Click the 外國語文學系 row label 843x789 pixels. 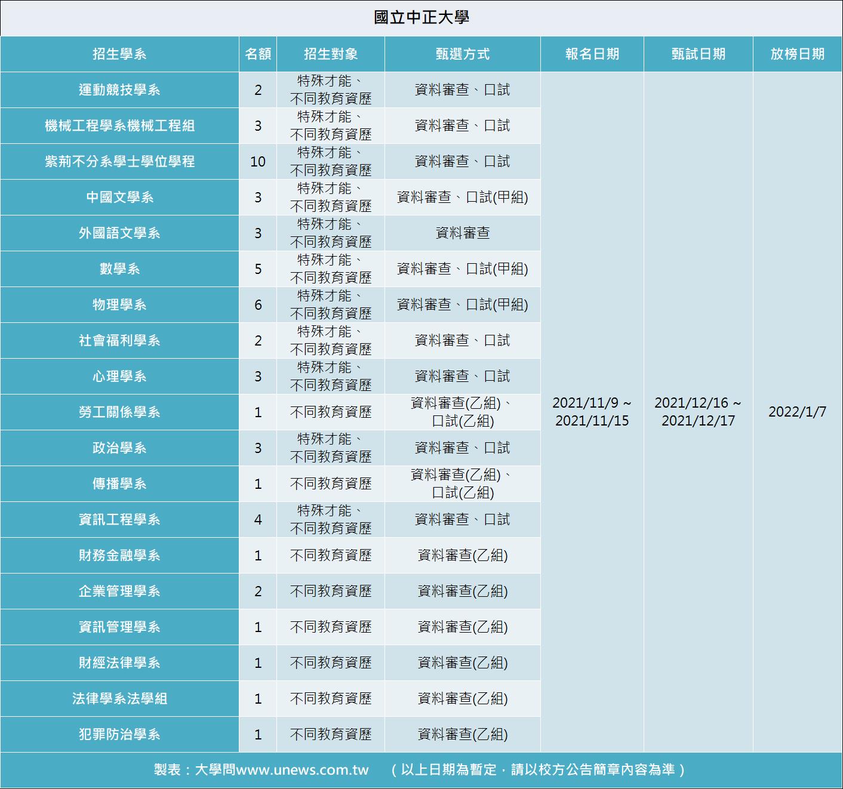119,233
